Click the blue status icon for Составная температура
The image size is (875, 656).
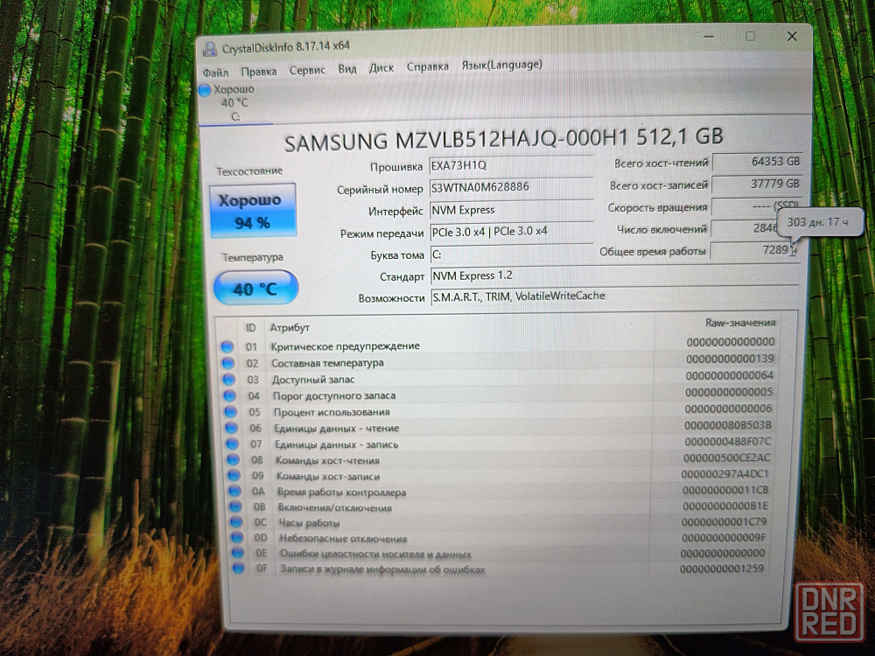click(x=228, y=363)
